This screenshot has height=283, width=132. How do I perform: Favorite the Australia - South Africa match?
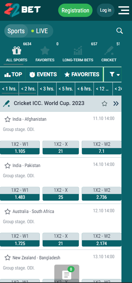point(7,212)
